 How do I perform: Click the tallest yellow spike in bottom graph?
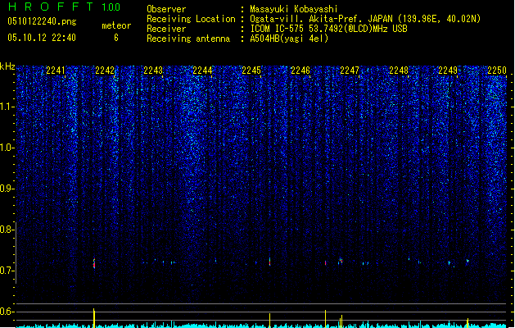pos(94,318)
